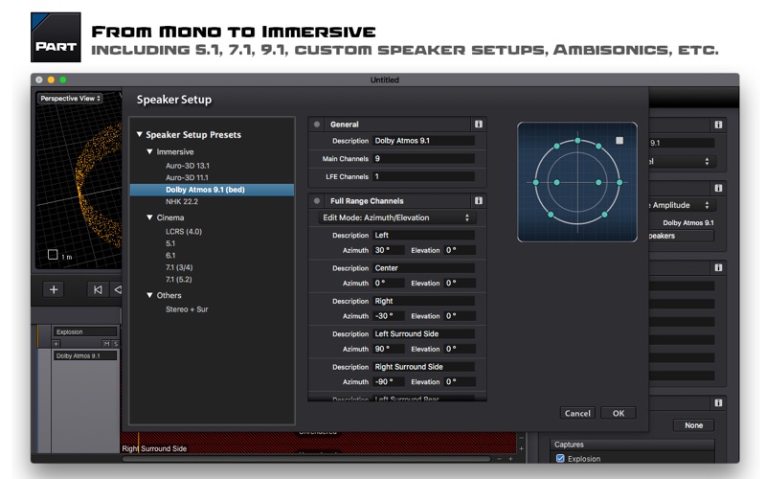
Task: Click the bottom info icon above the None button
Action: (718, 402)
